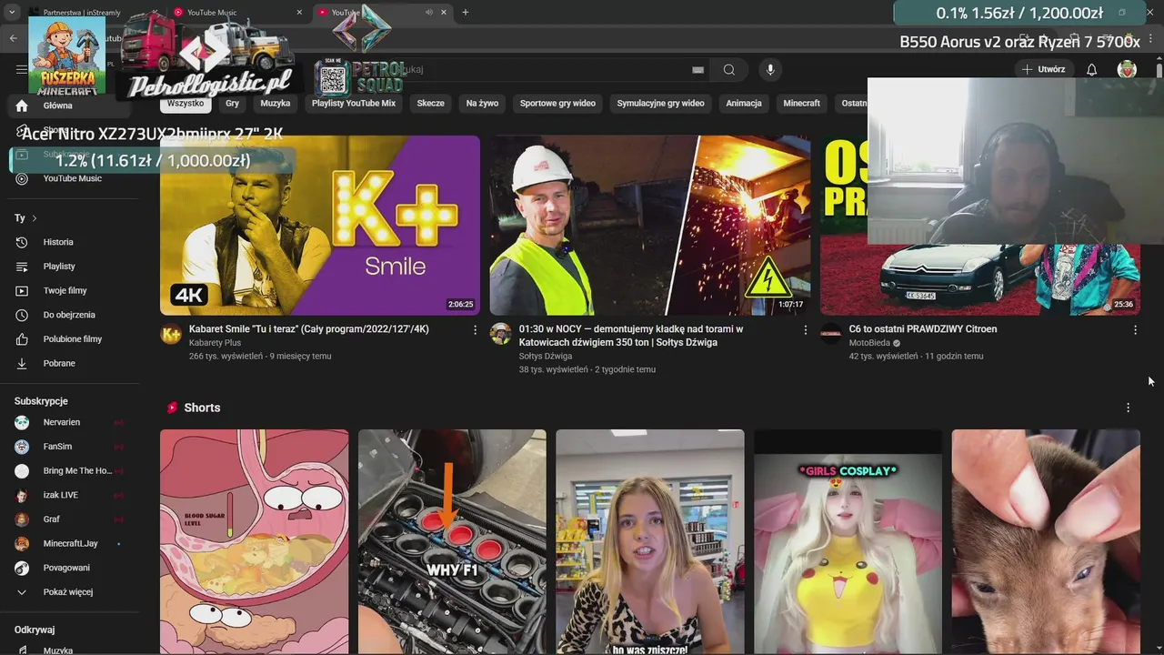
Task: Open the browser tab search dropdown arrow
Action: (12, 13)
